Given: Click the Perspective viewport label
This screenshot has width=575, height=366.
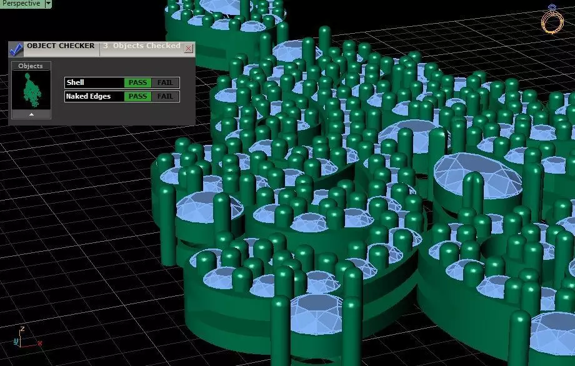Looking at the screenshot, I should coord(22,4).
